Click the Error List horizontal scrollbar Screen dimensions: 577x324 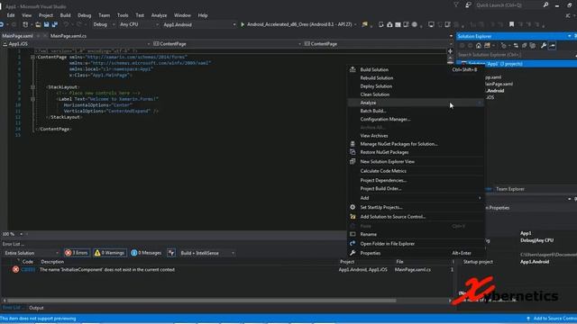(x=202, y=300)
